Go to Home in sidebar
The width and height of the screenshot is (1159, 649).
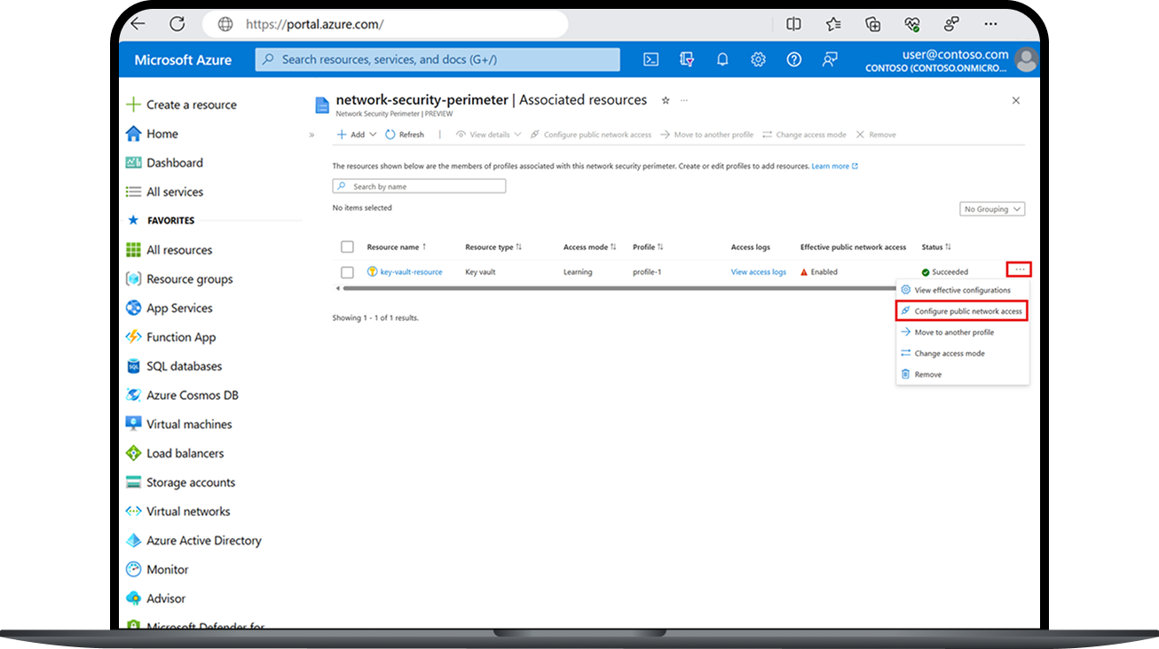point(152,134)
